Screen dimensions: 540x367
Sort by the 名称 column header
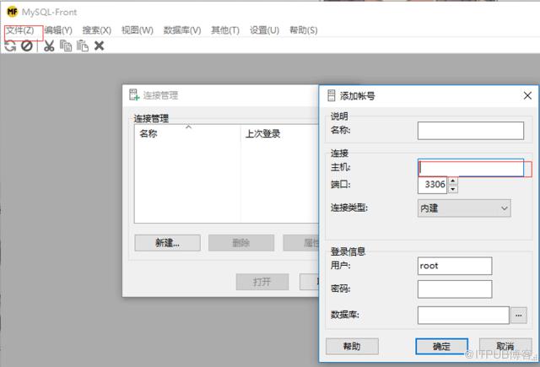[x=187, y=133]
